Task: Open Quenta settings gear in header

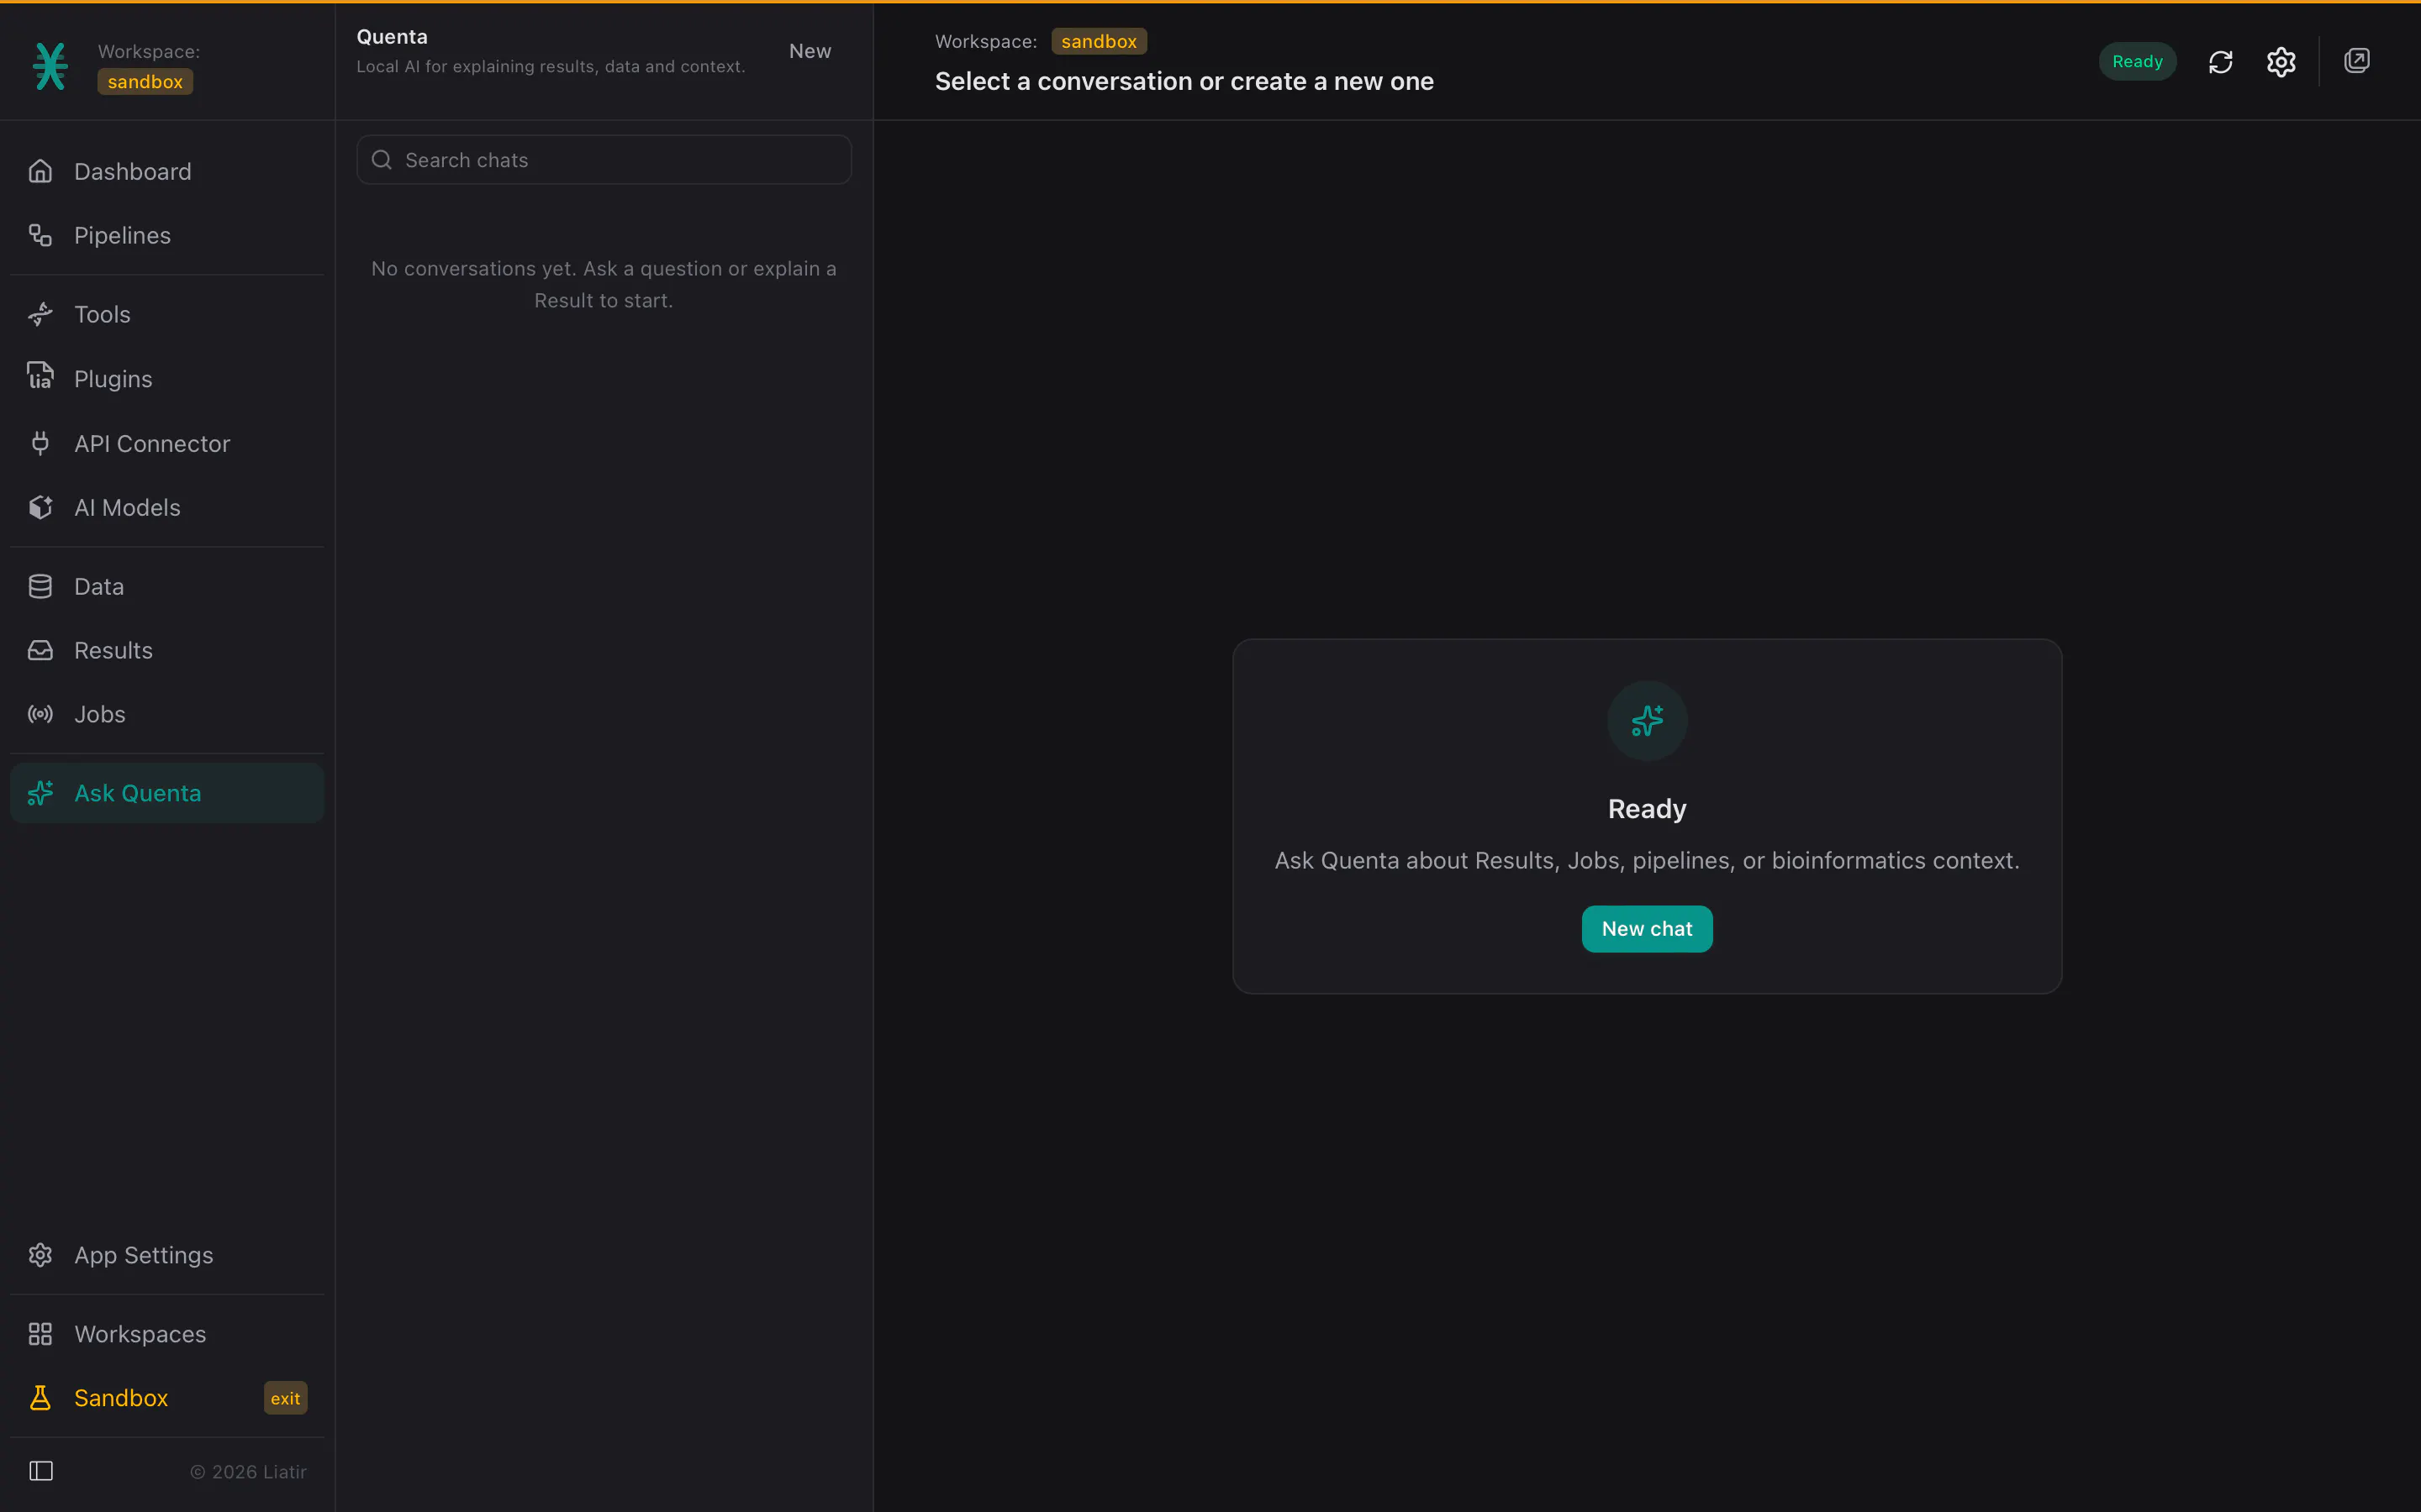Action: pos(2281,62)
